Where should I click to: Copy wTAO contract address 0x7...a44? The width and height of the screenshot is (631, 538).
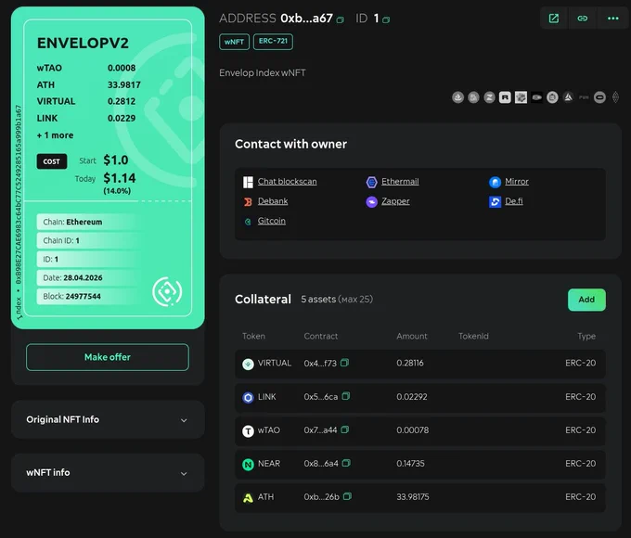pos(344,429)
